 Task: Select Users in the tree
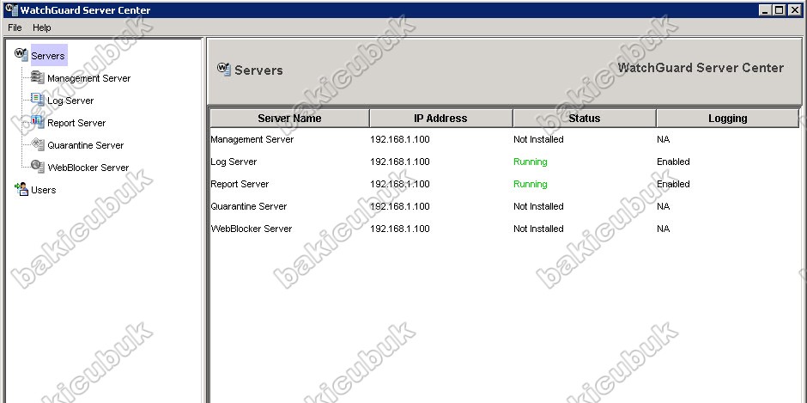[x=43, y=190]
